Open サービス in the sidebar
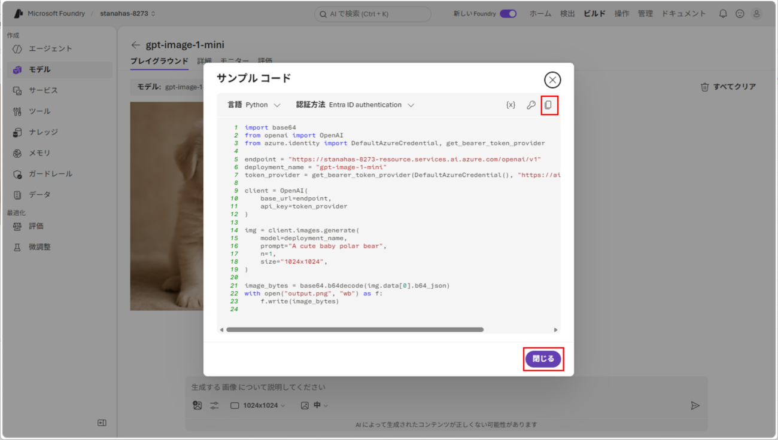The height and width of the screenshot is (440, 778). pos(60,90)
